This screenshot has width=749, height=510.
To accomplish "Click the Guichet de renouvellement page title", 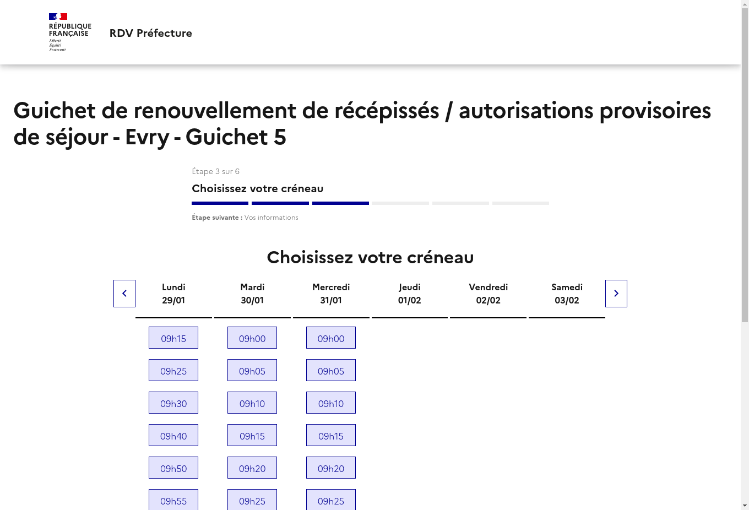I will point(362,123).
